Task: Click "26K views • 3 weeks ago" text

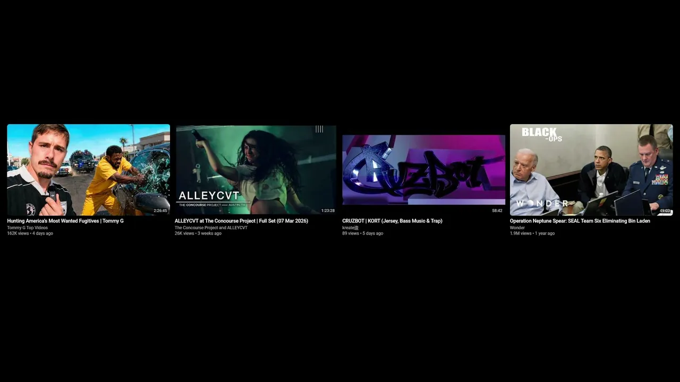Action: click(x=198, y=233)
